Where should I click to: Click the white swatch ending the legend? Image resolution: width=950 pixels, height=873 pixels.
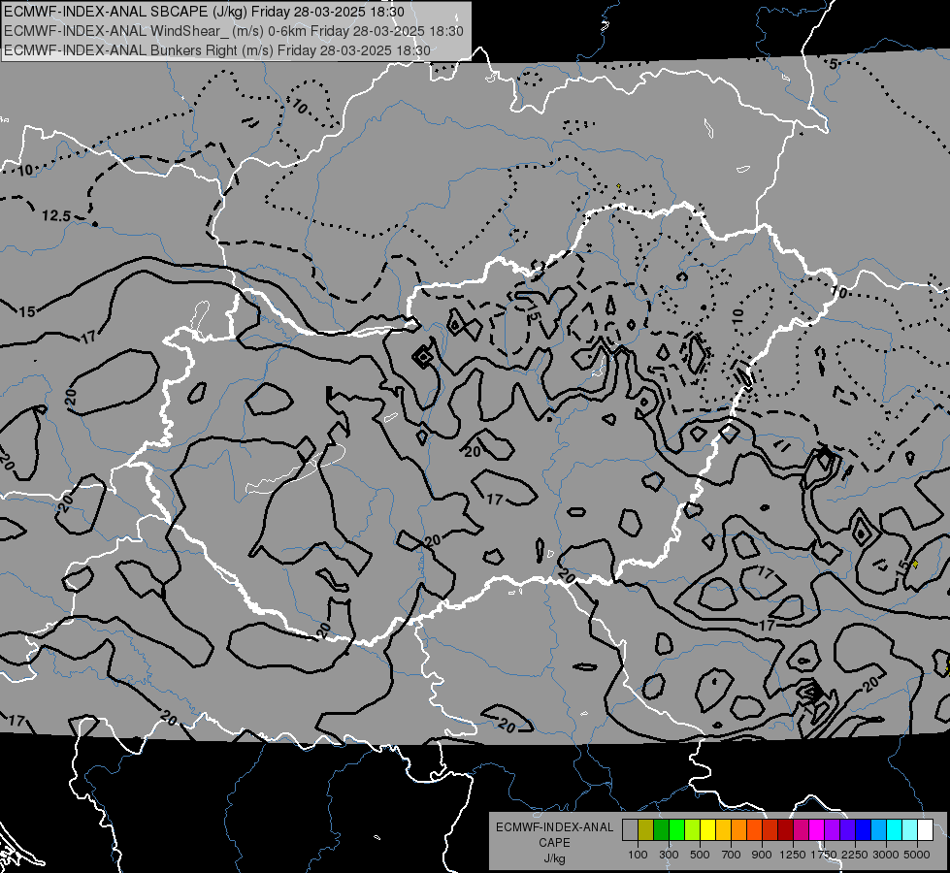[926, 830]
